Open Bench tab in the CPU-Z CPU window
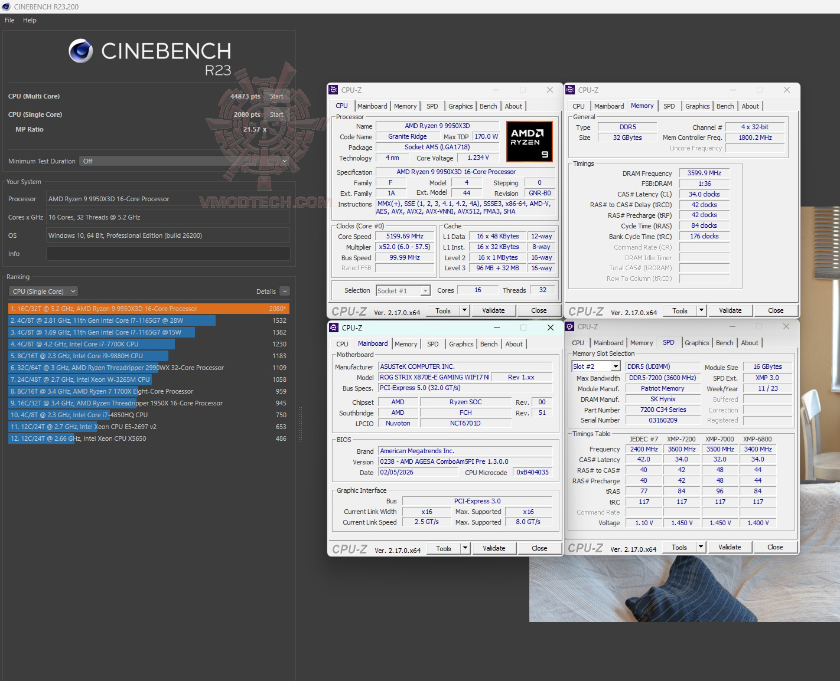Viewport: 840px width, 681px height. click(488, 106)
